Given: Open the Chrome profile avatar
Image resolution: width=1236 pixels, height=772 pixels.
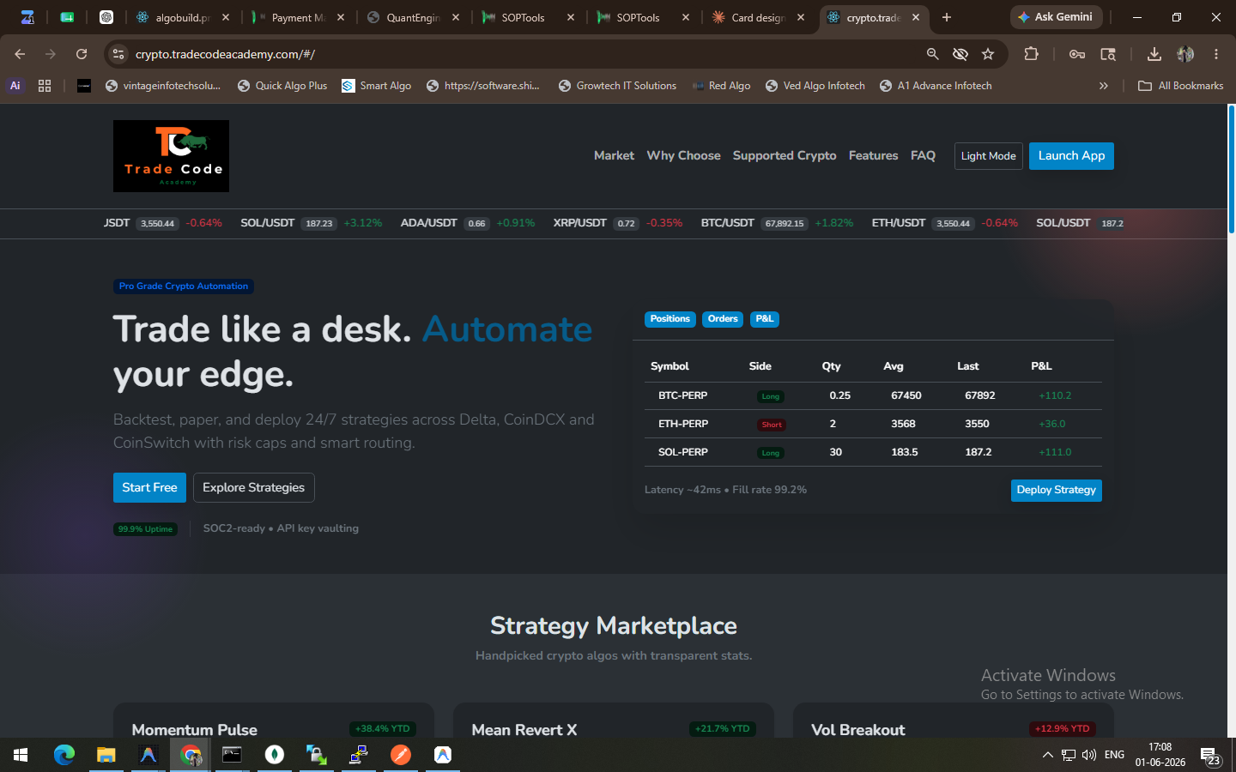Looking at the screenshot, I should [x=1185, y=54].
